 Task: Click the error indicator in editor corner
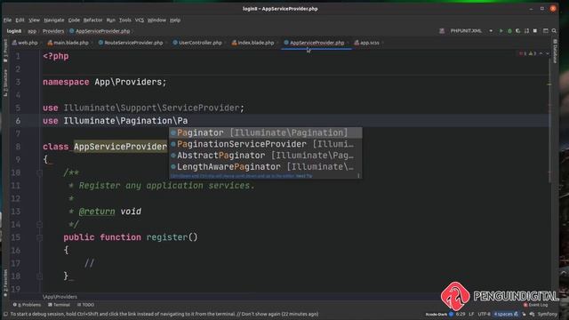tap(523, 53)
